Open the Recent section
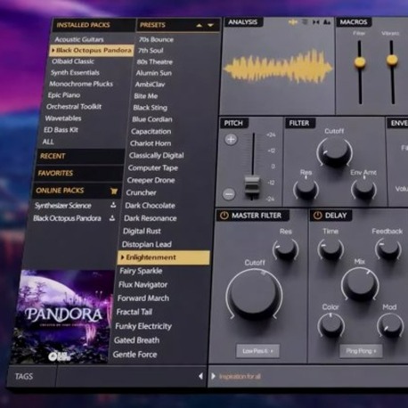This screenshot has width=408, height=408. click(80, 156)
